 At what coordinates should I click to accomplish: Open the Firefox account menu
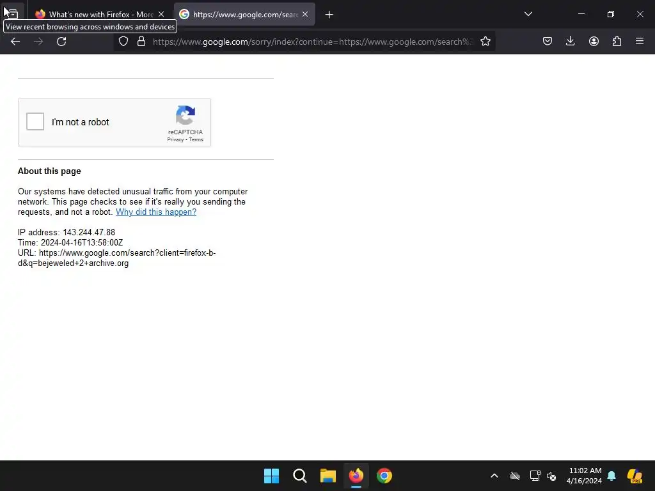(x=594, y=41)
